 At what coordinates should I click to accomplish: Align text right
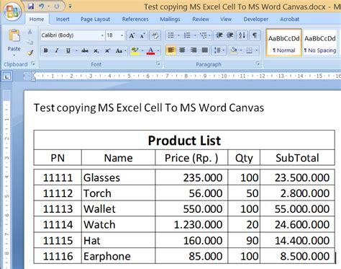194,50
